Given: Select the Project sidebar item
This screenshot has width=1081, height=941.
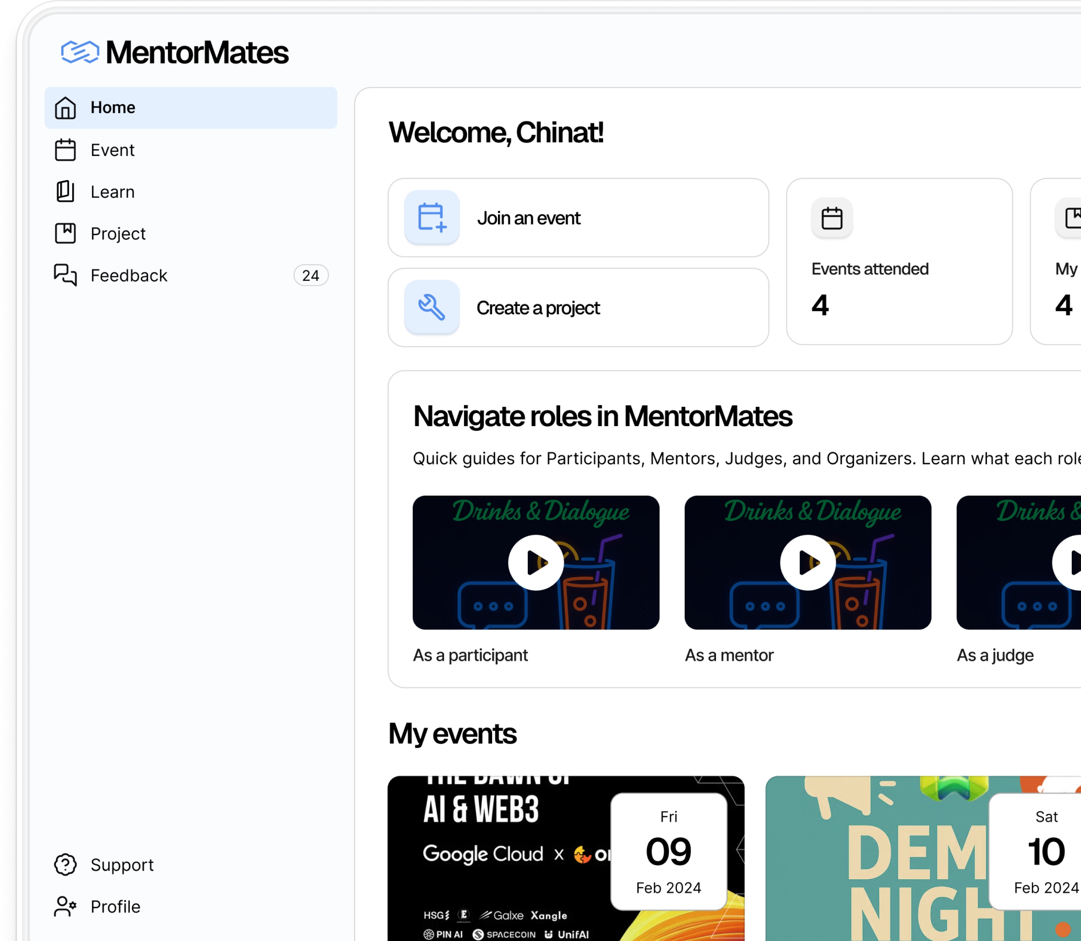Looking at the screenshot, I should coord(191,234).
